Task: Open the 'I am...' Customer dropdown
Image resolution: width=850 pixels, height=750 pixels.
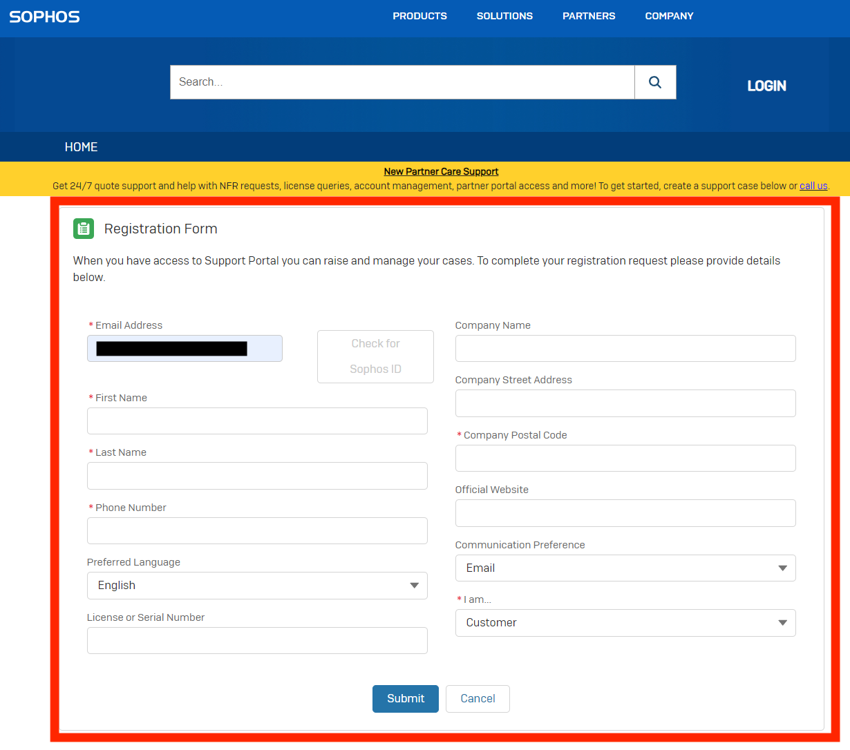Action: (x=625, y=623)
